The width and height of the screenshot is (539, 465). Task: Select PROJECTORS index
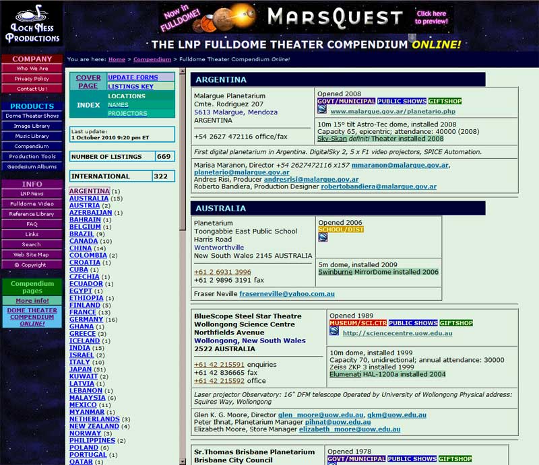(x=127, y=113)
